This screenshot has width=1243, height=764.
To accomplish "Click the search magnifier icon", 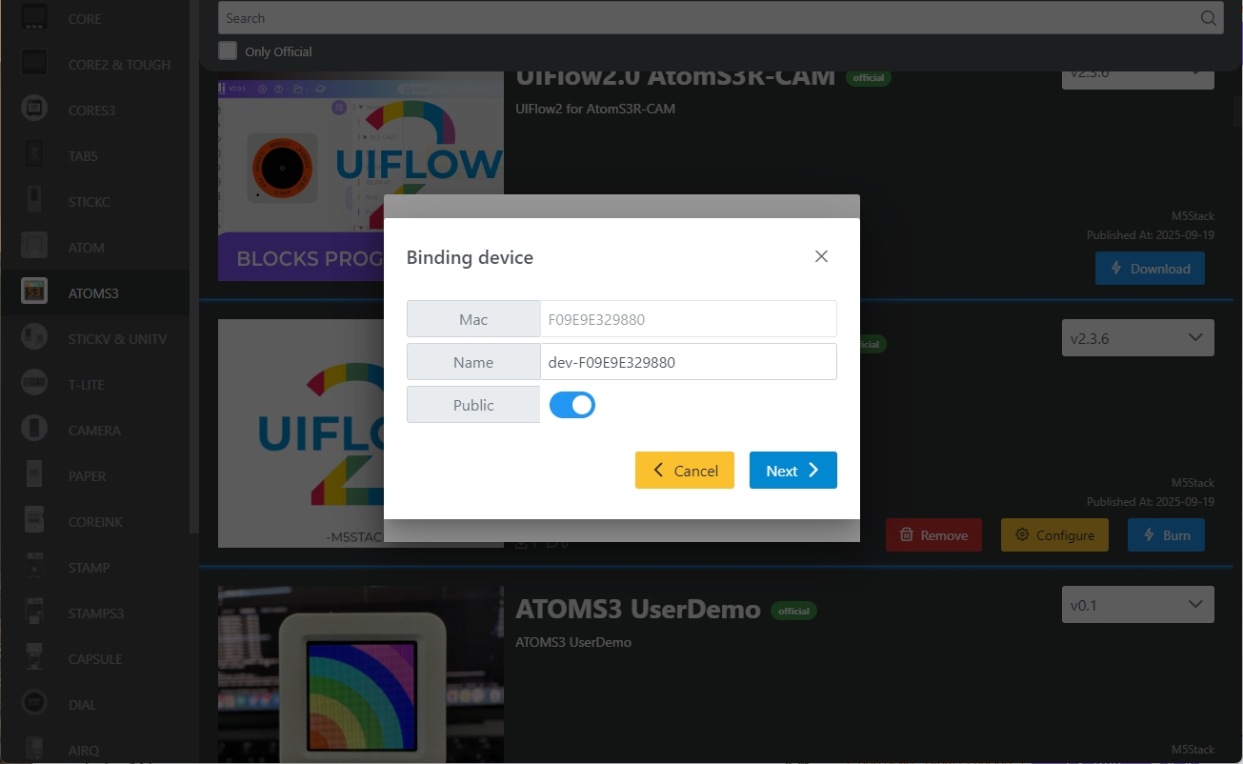I will tap(1208, 18).
